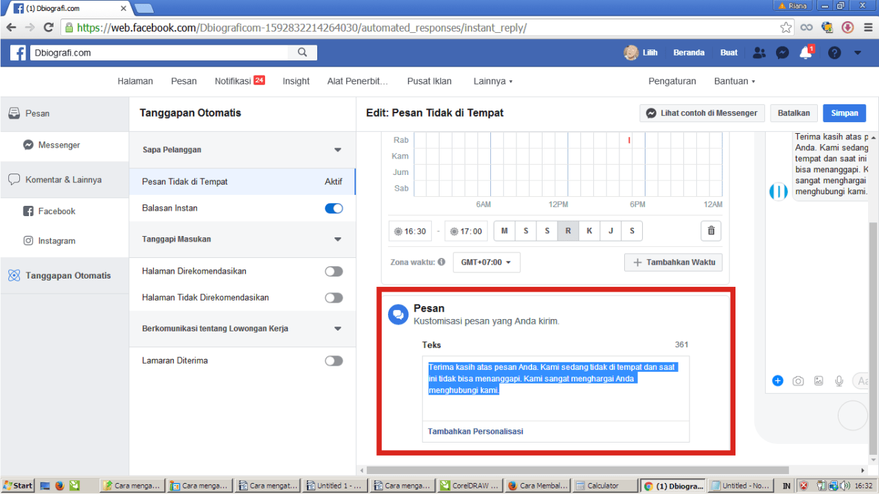
Task: Collapse Berkomunikasi tentang Lowongan Kerja section
Action: tap(338, 329)
